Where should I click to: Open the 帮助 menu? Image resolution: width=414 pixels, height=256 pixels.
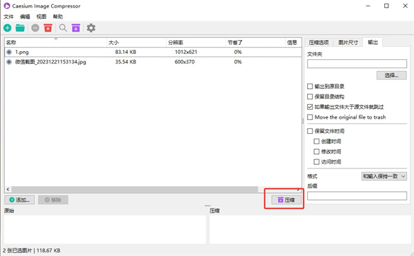point(58,17)
